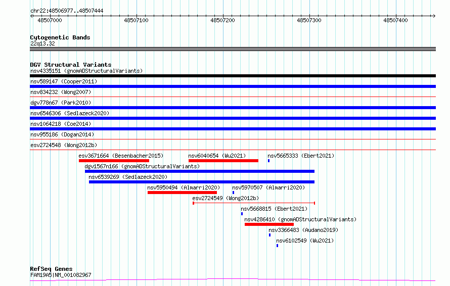Screen dimensions: 450x286
Task: Click the esv2724549 (Wong2012b) label
Action: pos(226,198)
